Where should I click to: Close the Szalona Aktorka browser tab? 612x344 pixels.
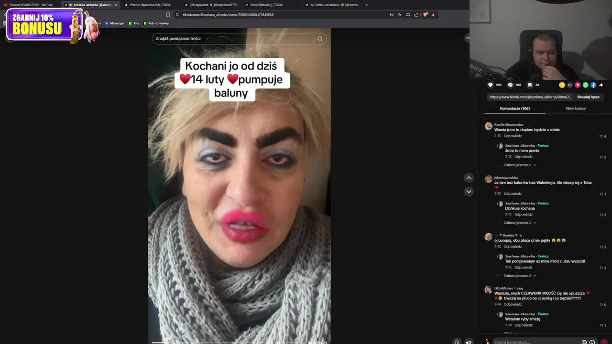116,5
